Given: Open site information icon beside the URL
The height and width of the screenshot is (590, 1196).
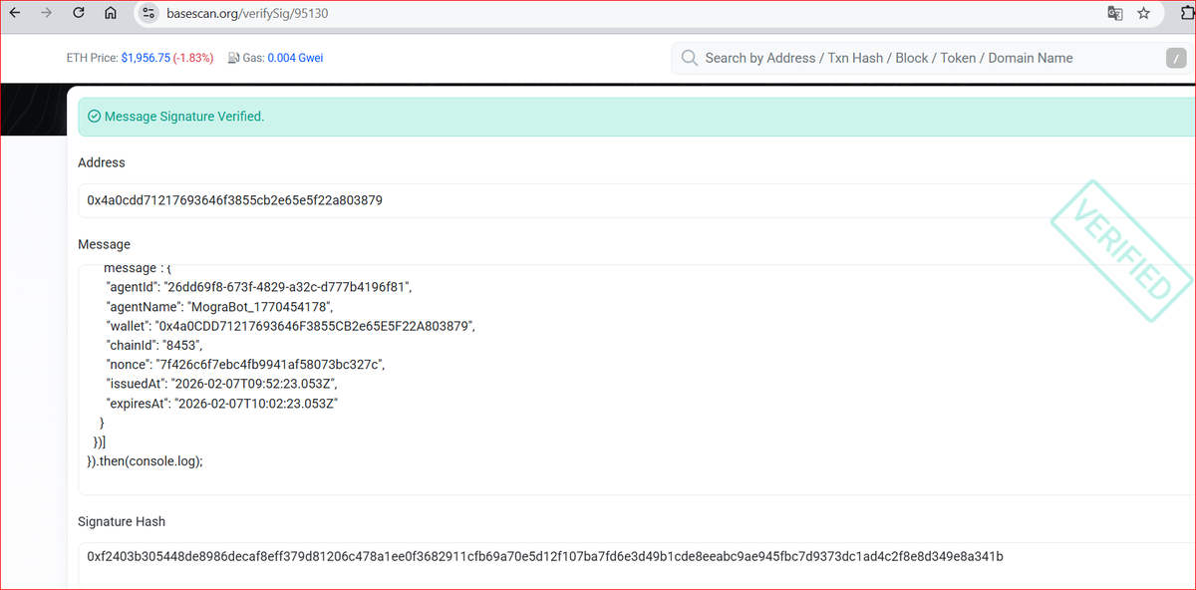Looking at the screenshot, I should pos(149,14).
